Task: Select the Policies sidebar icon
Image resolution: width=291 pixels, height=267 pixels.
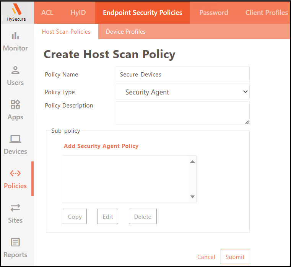Action: [x=15, y=174]
